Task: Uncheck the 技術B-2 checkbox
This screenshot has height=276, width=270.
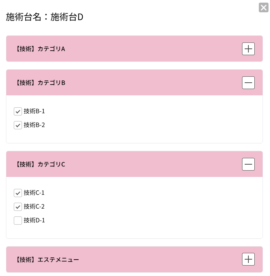Action: (x=18, y=125)
